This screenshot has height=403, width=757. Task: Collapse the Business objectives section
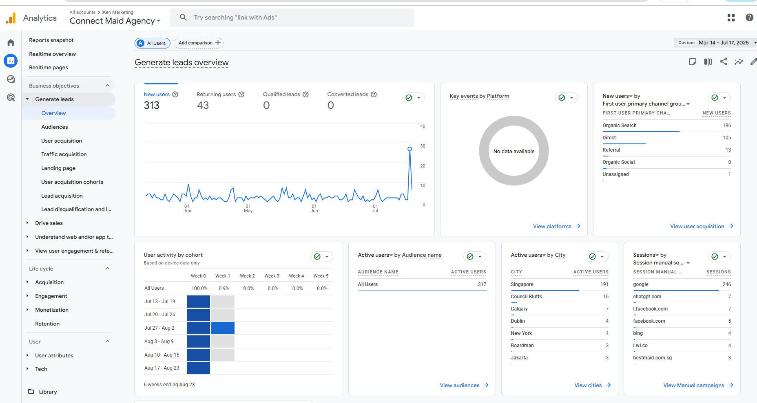[x=108, y=86]
